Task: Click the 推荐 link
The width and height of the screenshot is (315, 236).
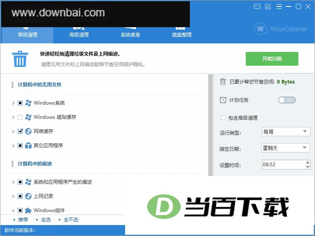Action: point(23,220)
